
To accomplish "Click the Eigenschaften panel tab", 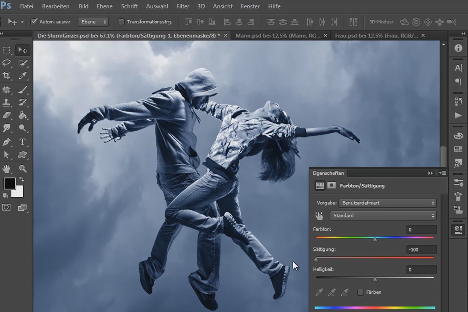I will point(328,173).
